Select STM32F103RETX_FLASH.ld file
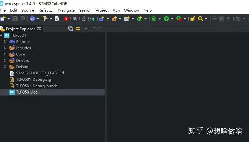The width and height of the screenshot is (249, 142). [40, 73]
